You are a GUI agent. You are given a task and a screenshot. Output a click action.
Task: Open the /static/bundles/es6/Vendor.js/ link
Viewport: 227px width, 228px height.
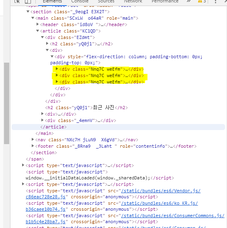coord(161,191)
